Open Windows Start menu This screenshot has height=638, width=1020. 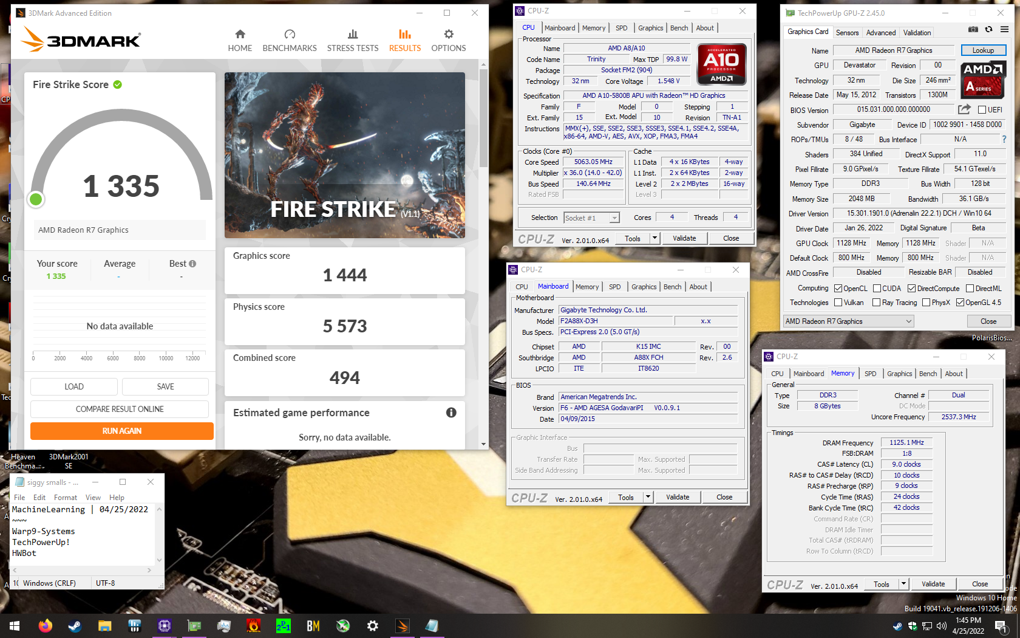pos(15,626)
